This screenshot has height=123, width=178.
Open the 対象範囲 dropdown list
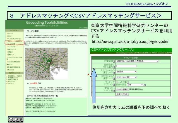click(137, 61)
